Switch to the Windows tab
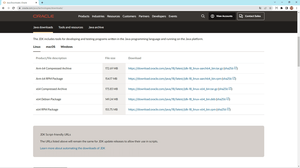 tap(66, 47)
